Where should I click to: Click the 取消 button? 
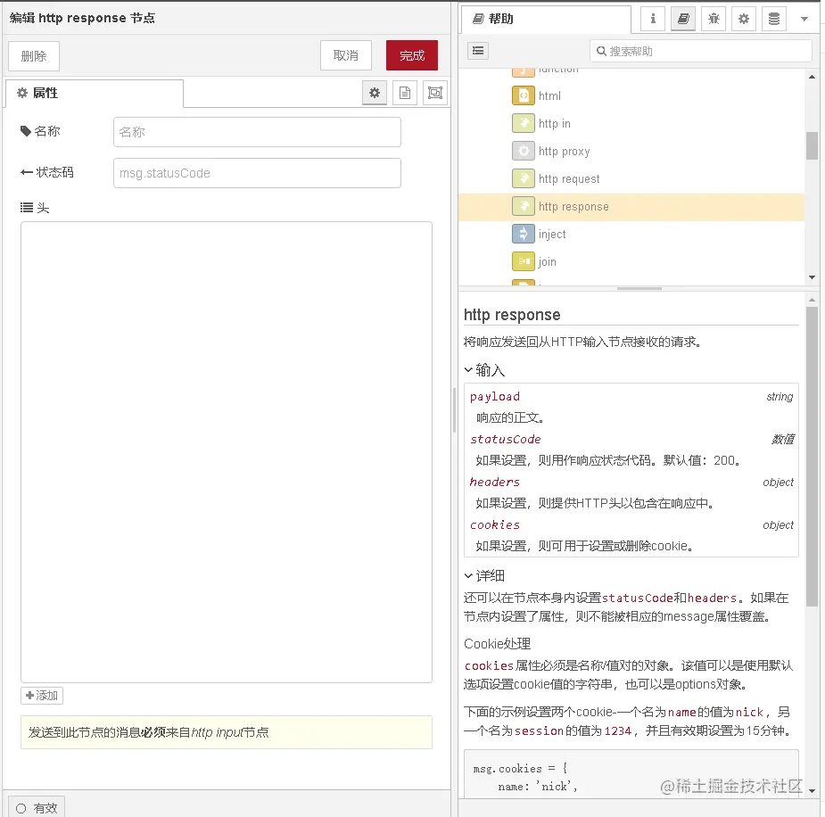pyautogui.click(x=346, y=55)
